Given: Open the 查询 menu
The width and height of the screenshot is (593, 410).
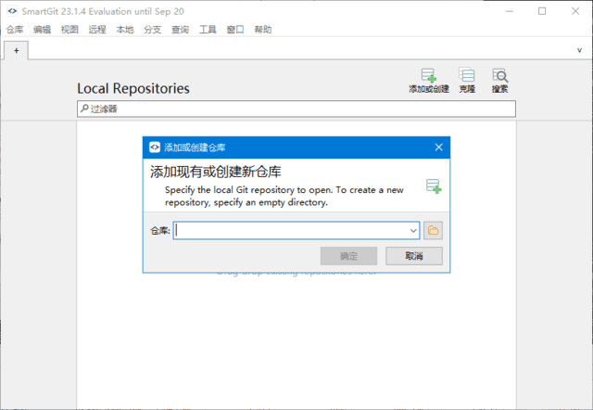Looking at the screenshot, I should (180, 30).
